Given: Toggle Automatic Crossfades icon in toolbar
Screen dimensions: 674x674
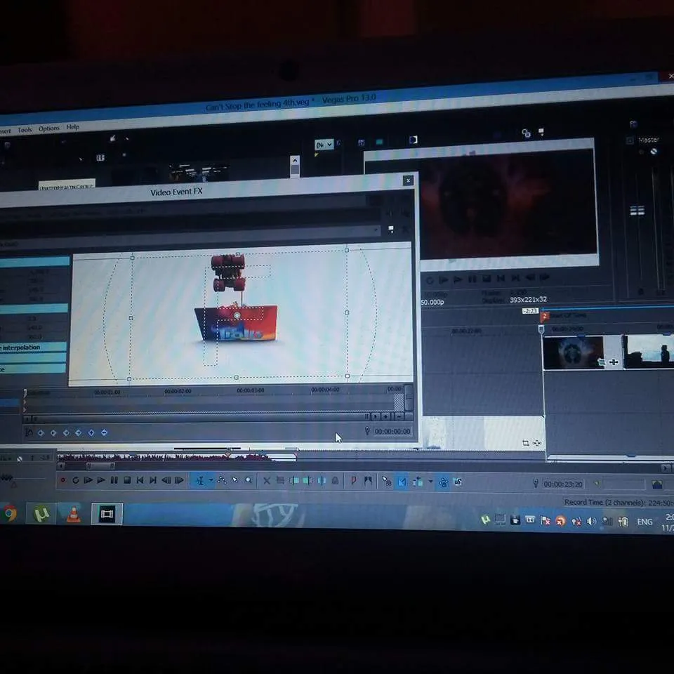Looking at the screenshot, I should pyautogui.click(x=402, y=482).
